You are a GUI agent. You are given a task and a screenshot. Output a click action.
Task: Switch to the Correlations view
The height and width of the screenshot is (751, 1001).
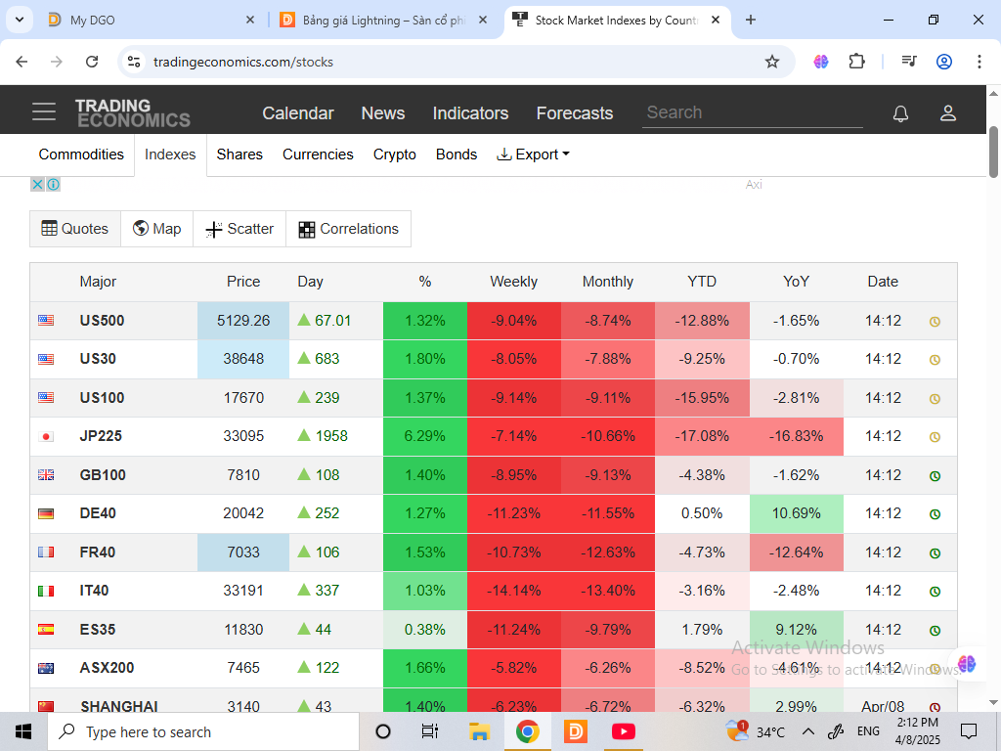(349, 229)
